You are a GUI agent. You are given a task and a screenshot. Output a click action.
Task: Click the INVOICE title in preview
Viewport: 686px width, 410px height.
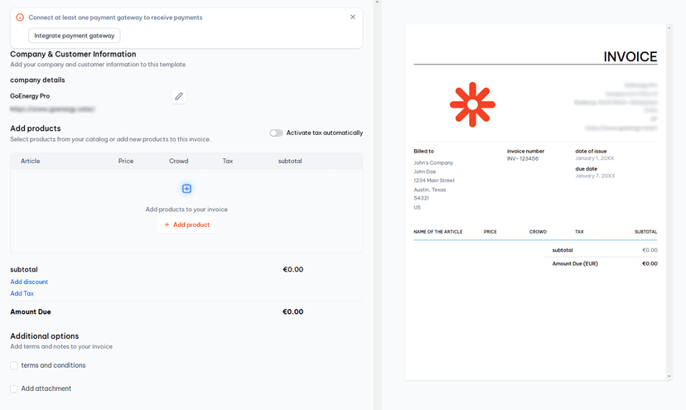630,56
